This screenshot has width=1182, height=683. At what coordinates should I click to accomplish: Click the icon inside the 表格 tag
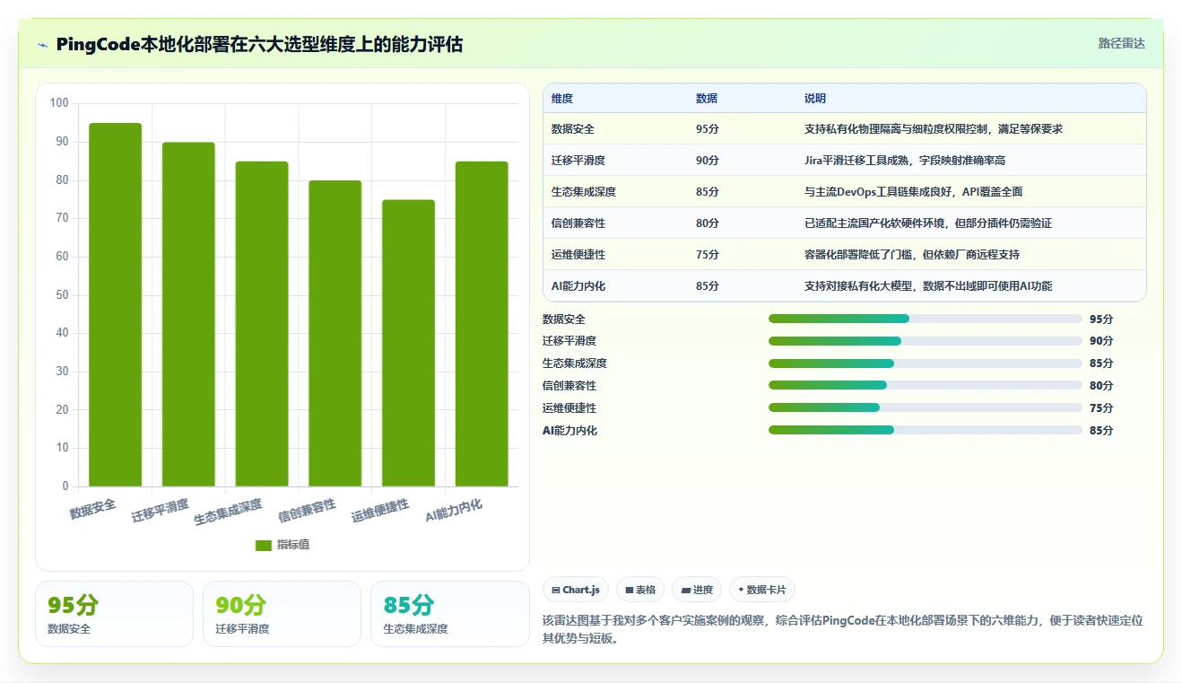tap(629, 590)
